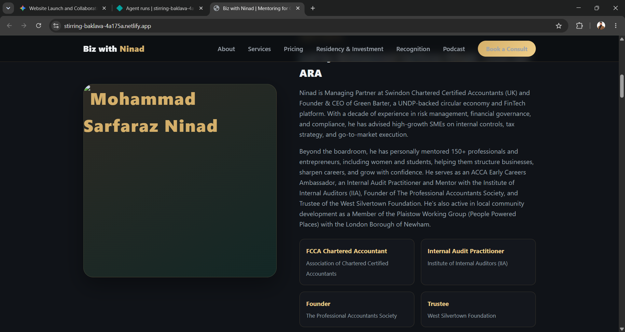Go forward to the next page

[x=24, y=26]
